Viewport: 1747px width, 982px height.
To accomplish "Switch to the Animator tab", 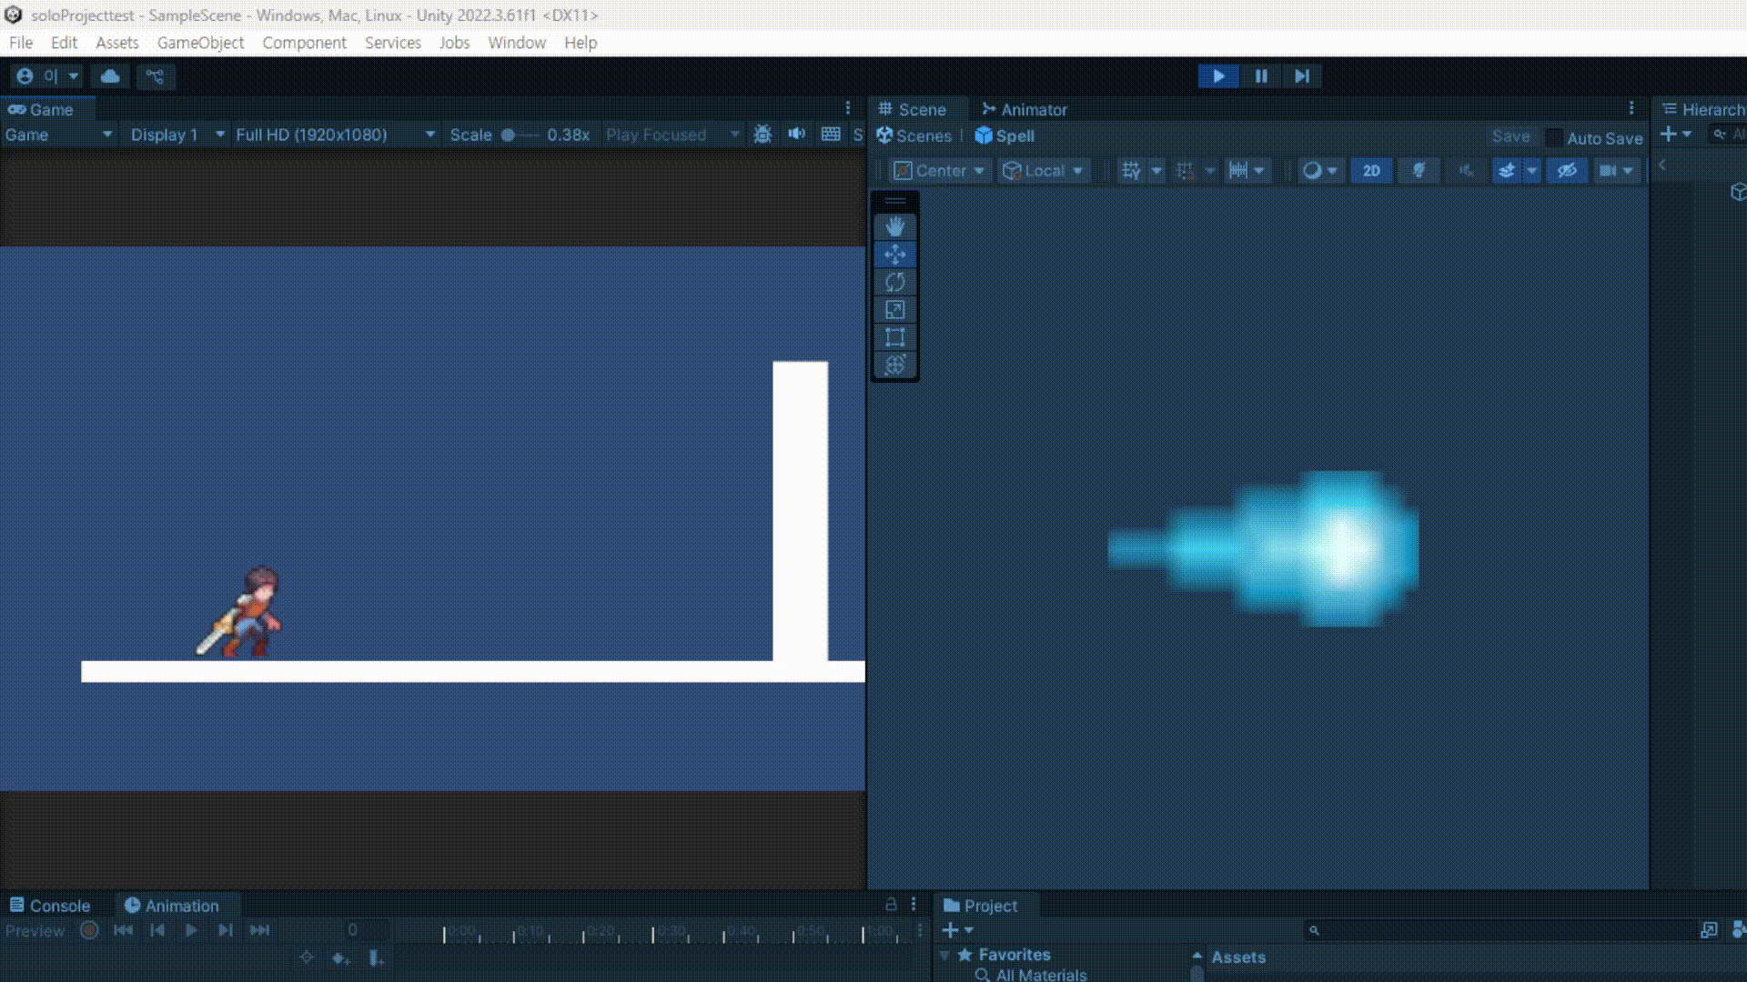I will (1024, 109).
